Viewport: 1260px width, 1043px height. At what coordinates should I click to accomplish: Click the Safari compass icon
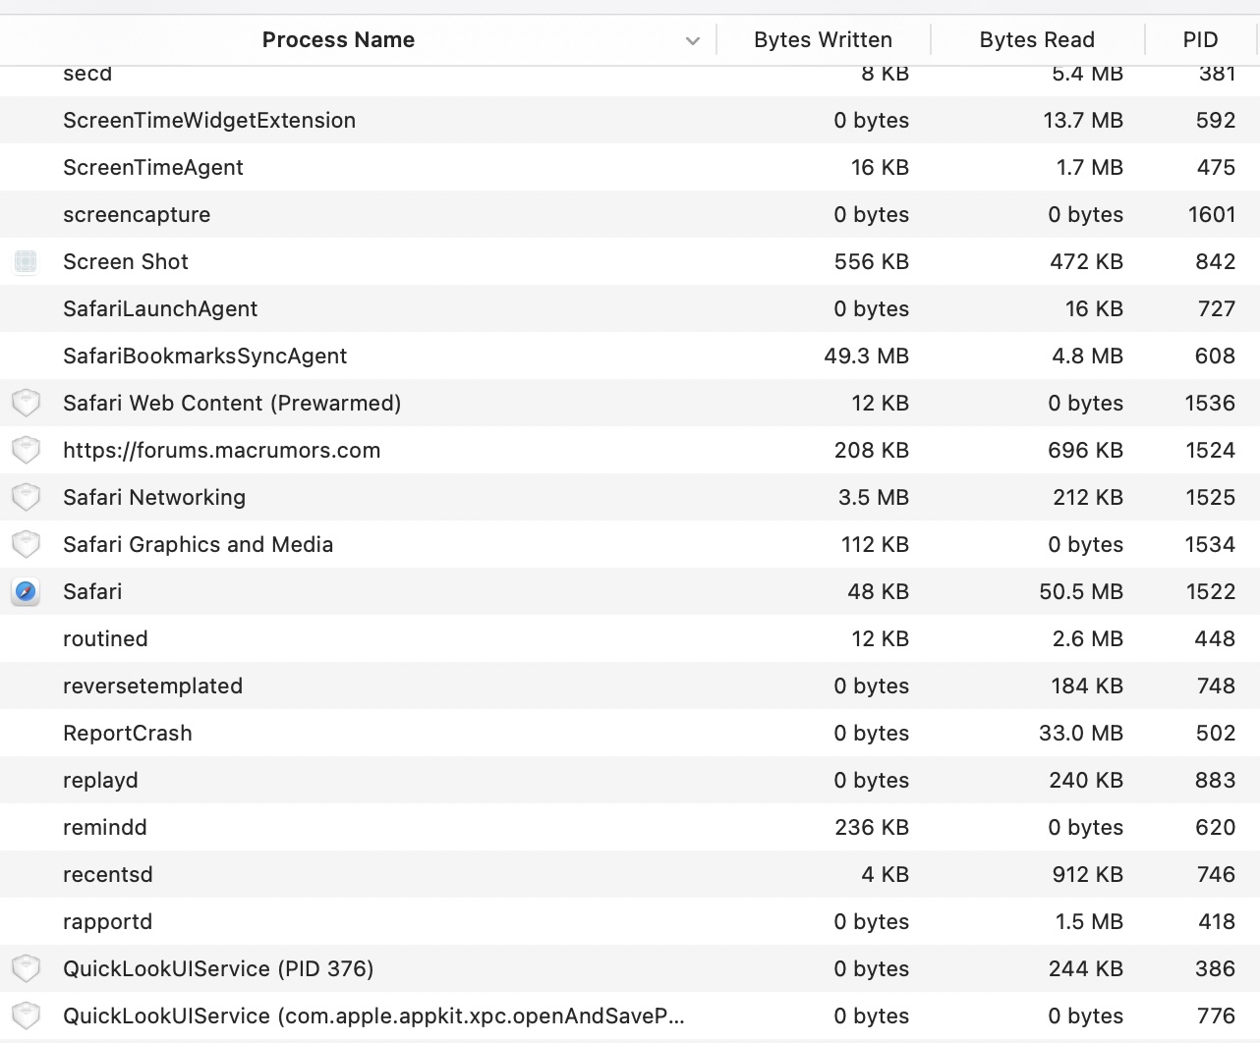[26, 591]
